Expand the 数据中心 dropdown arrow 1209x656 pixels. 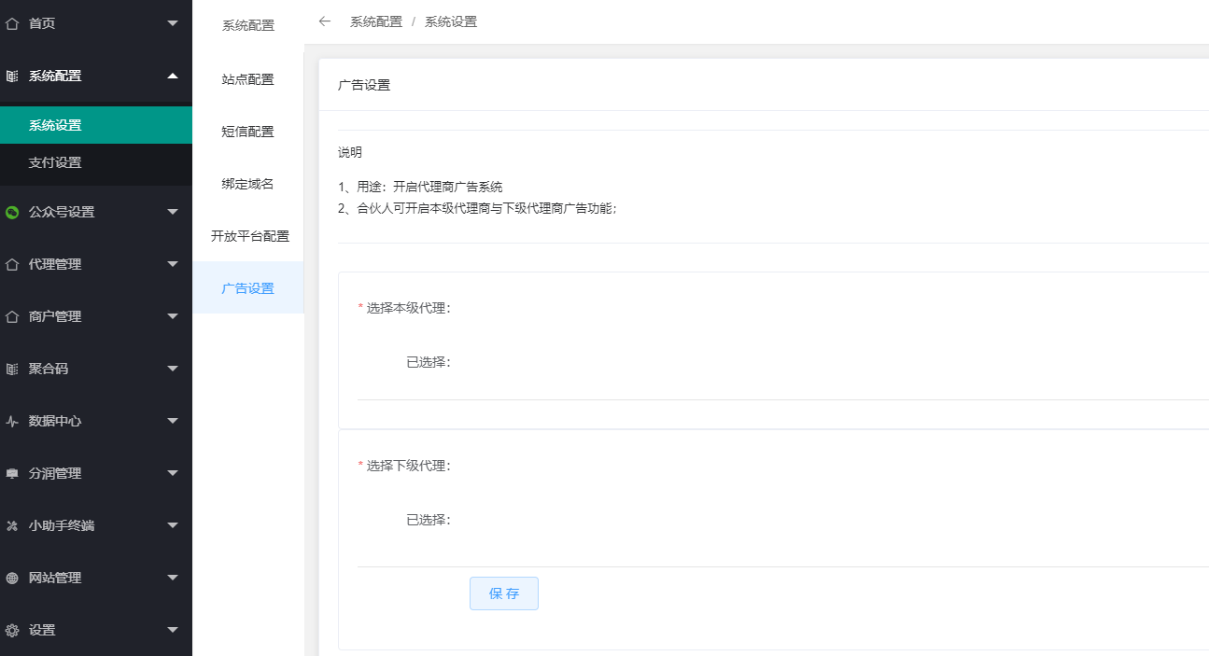click(173, 421)
